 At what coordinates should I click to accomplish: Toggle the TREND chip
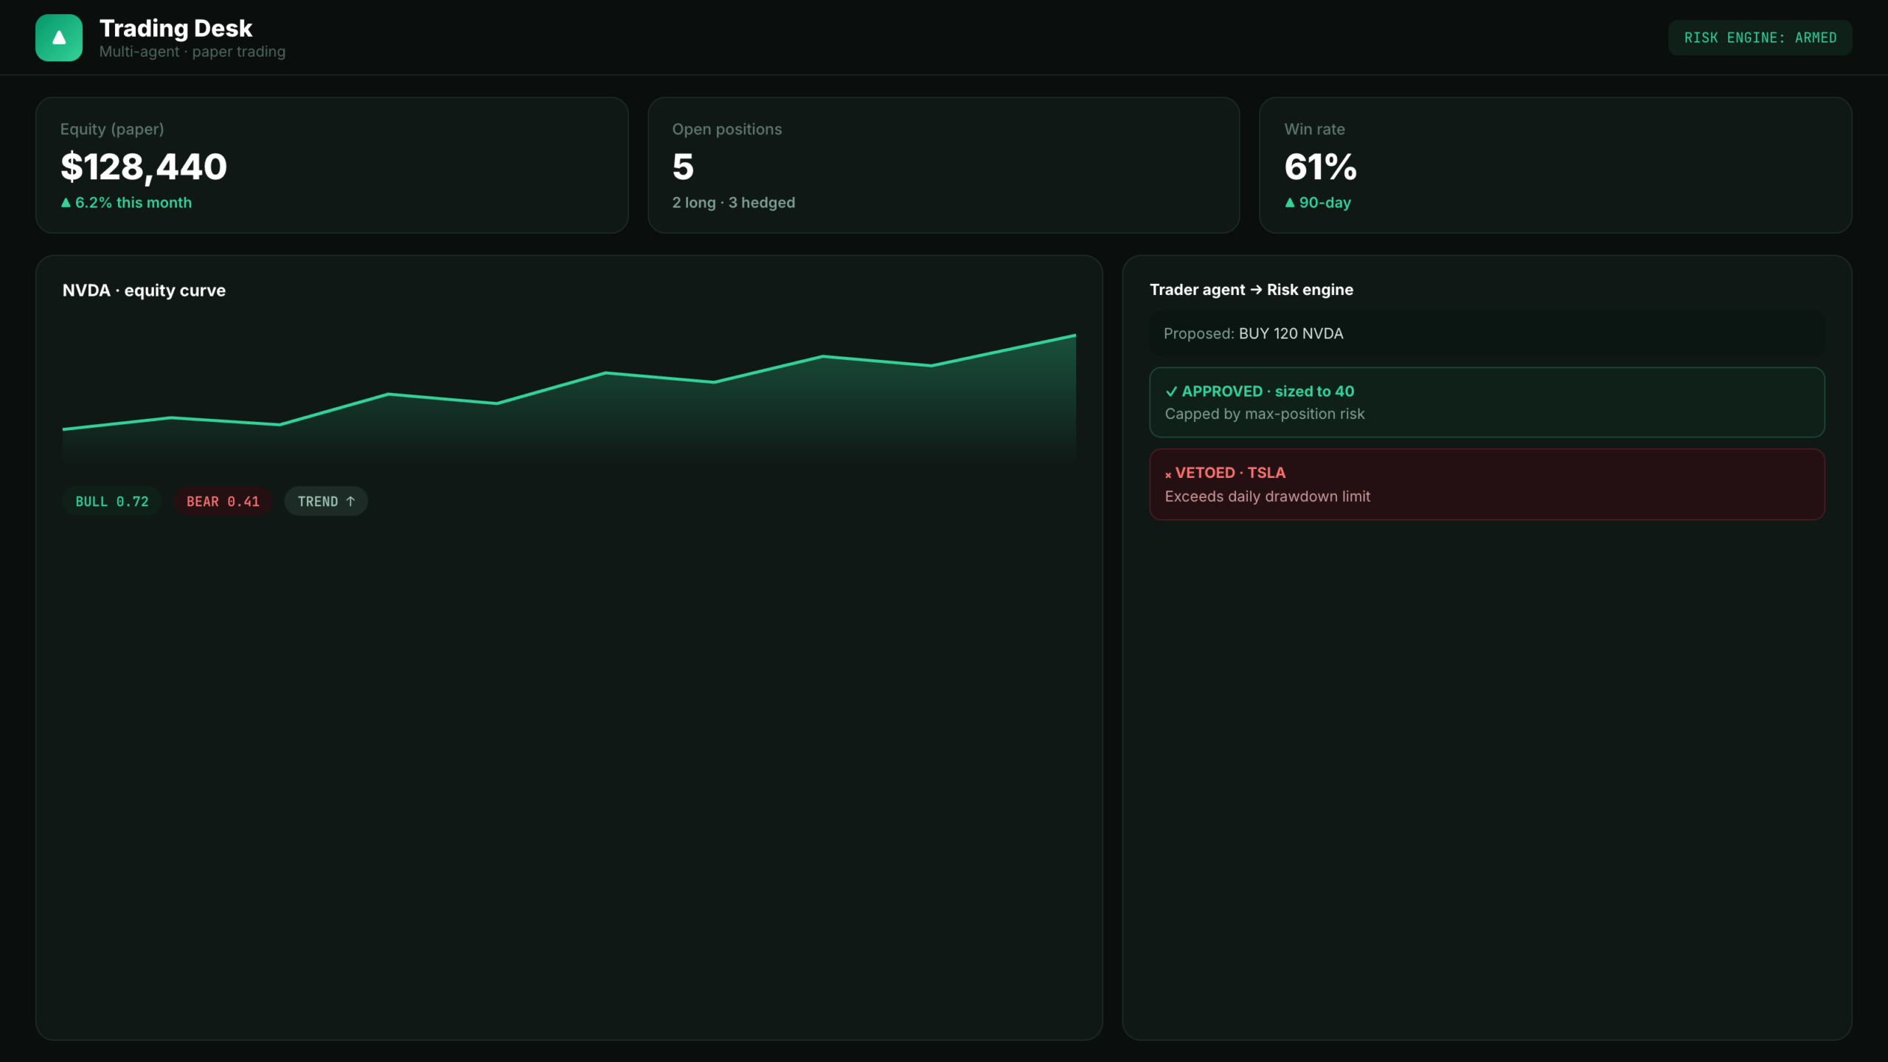pos(326,502)
